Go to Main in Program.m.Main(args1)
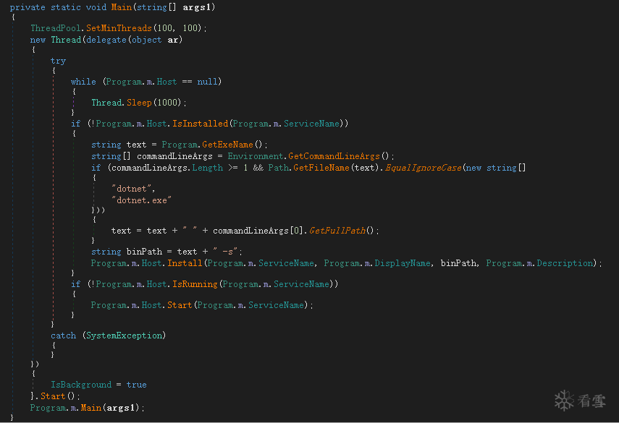 (90, 408)
